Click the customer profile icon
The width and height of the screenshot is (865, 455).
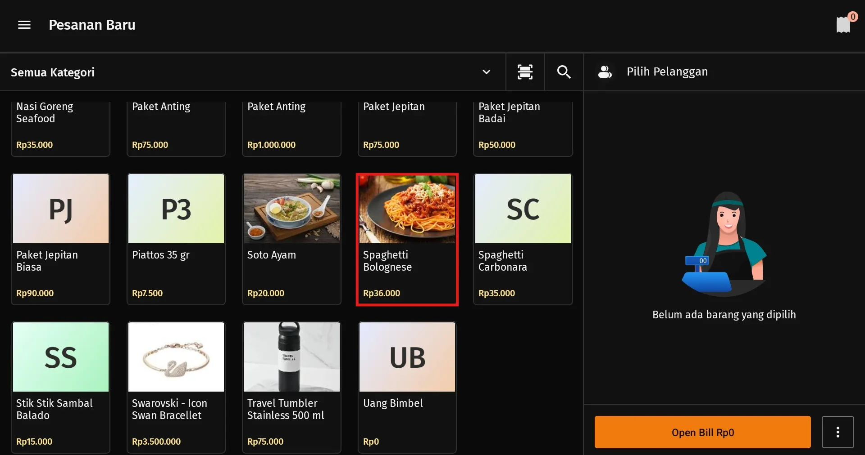pos(605,71)
